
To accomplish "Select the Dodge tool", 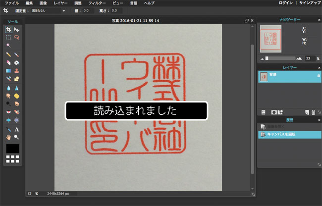I will coord(8,104).
